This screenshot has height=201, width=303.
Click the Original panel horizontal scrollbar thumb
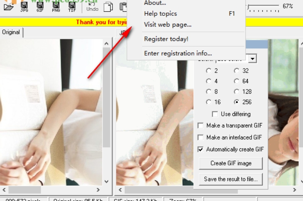coord(24,190)
